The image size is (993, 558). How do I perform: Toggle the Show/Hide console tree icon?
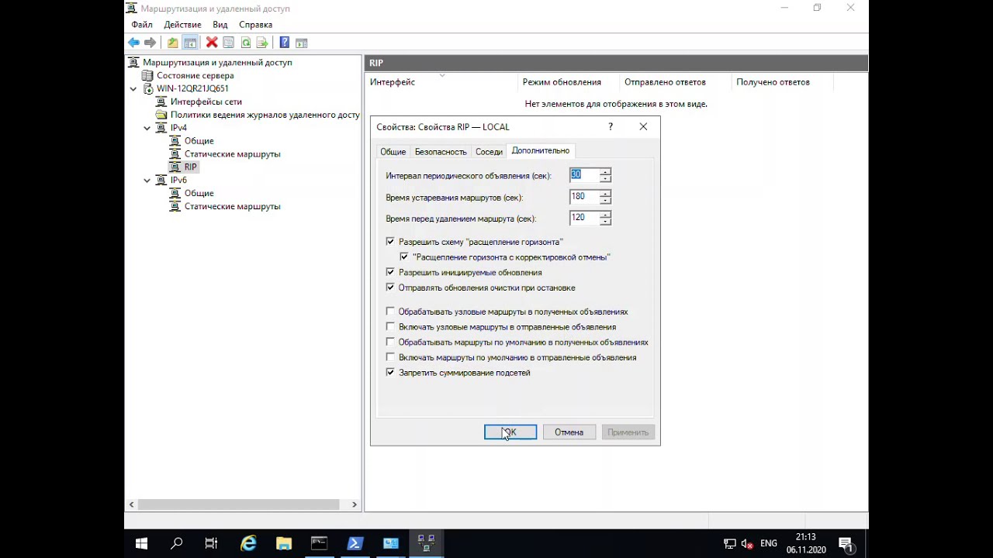190,43
